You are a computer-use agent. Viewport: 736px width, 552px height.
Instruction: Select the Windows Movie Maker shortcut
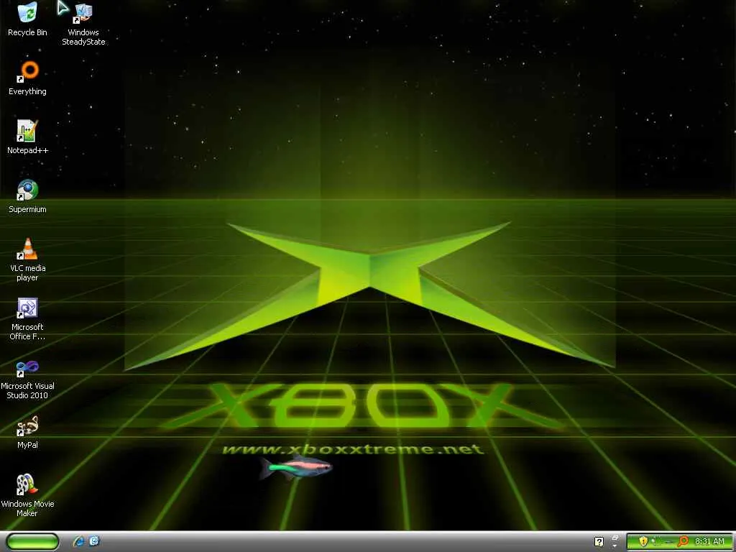[27, 496]
